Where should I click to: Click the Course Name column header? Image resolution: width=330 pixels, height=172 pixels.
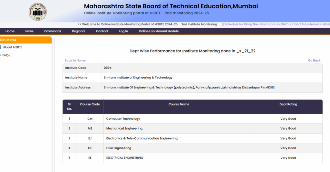[179, 104]
